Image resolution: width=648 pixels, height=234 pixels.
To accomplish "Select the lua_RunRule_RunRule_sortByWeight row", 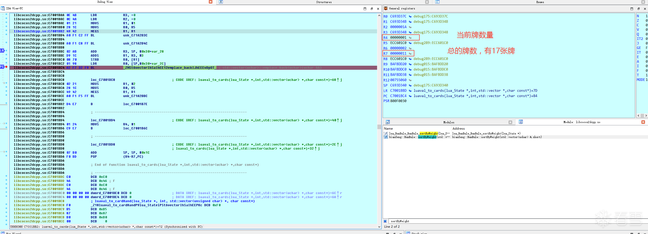I will pyautogui.click(x=515, y=133).
